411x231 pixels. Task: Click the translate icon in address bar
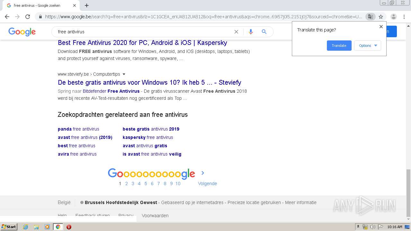[x=370, y=17]
